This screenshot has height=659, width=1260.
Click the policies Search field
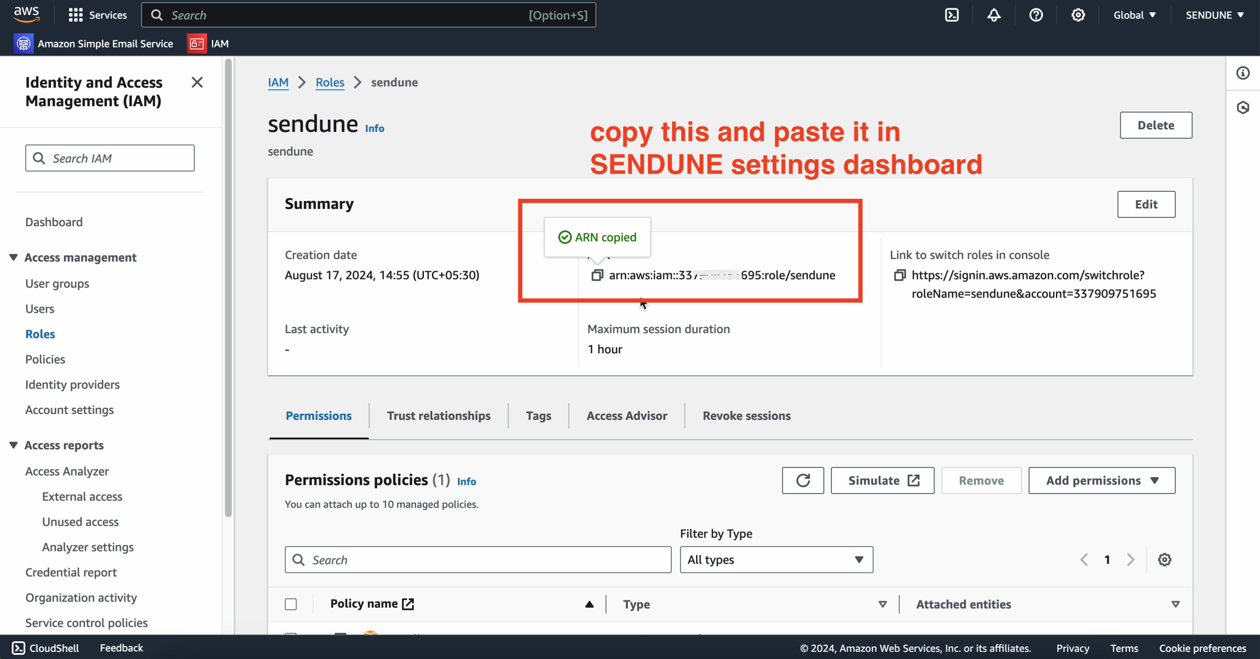click(x=478, y=560)
